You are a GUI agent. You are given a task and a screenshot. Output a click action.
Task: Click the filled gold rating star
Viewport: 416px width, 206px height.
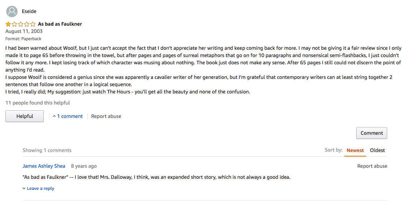[x=8, y=24]
